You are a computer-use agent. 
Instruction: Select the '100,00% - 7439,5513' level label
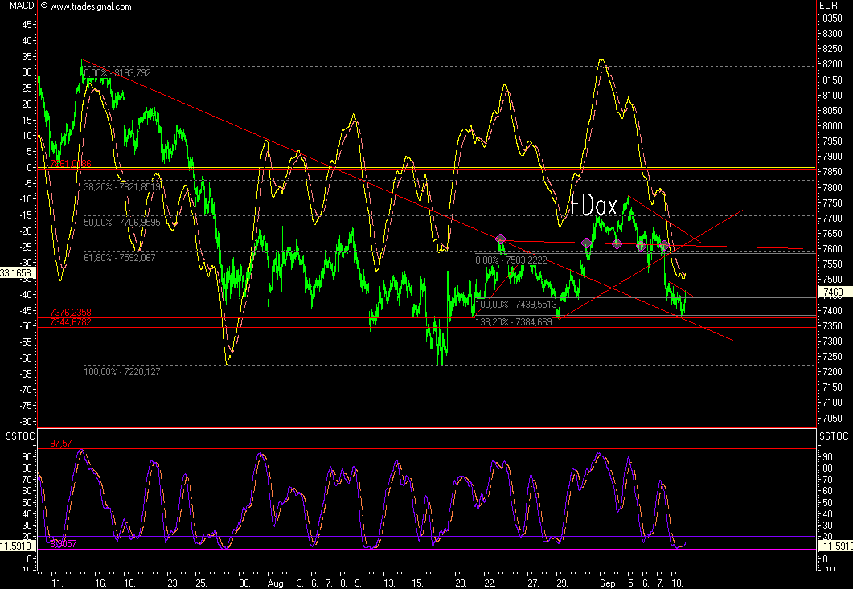point(516,305)
